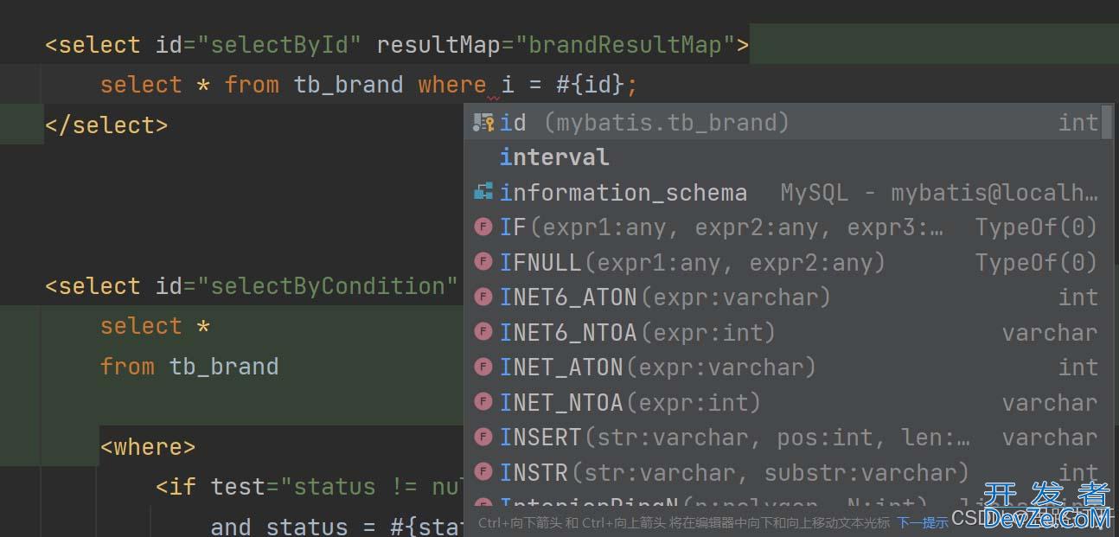Screen dimensions: 1119x537
Task: Click the selectByCondition id attribute value
Action: point(327,286)
